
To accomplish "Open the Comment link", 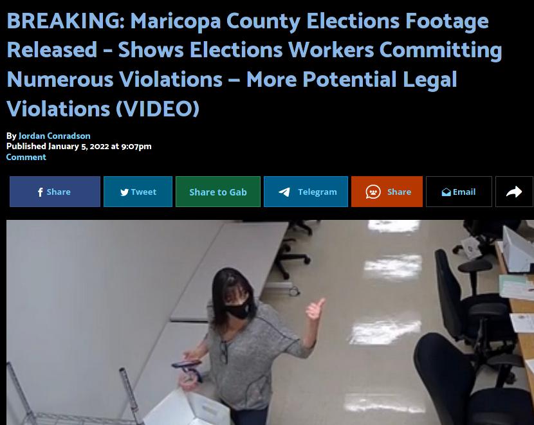I will 26,157.
